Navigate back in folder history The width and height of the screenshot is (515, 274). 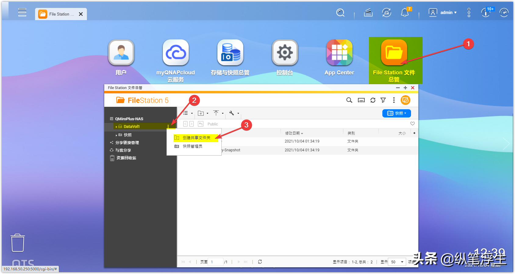(x=185, y=124)
